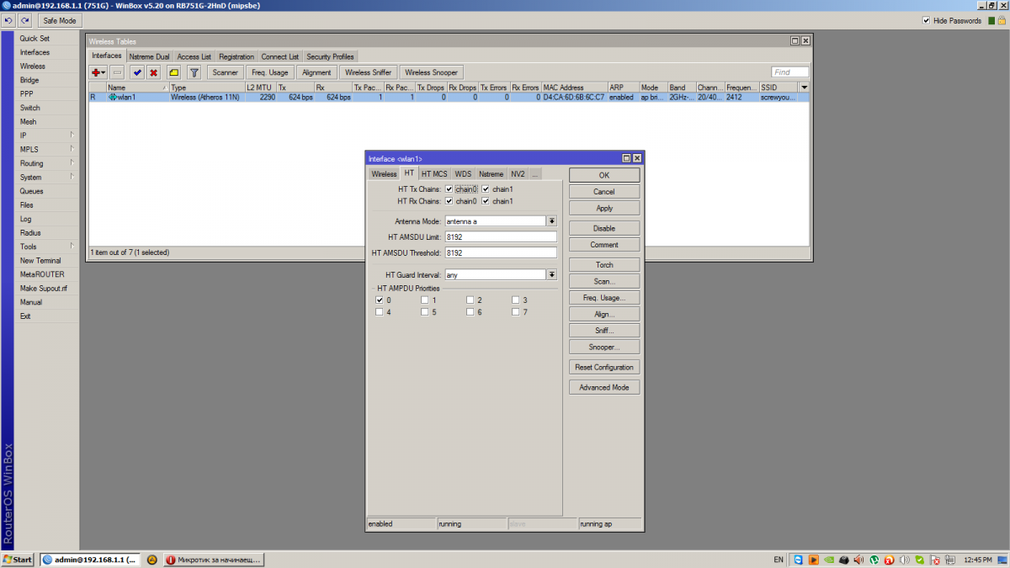
Task: Click the red plus Add interface icon
Action: click(98, 72)
